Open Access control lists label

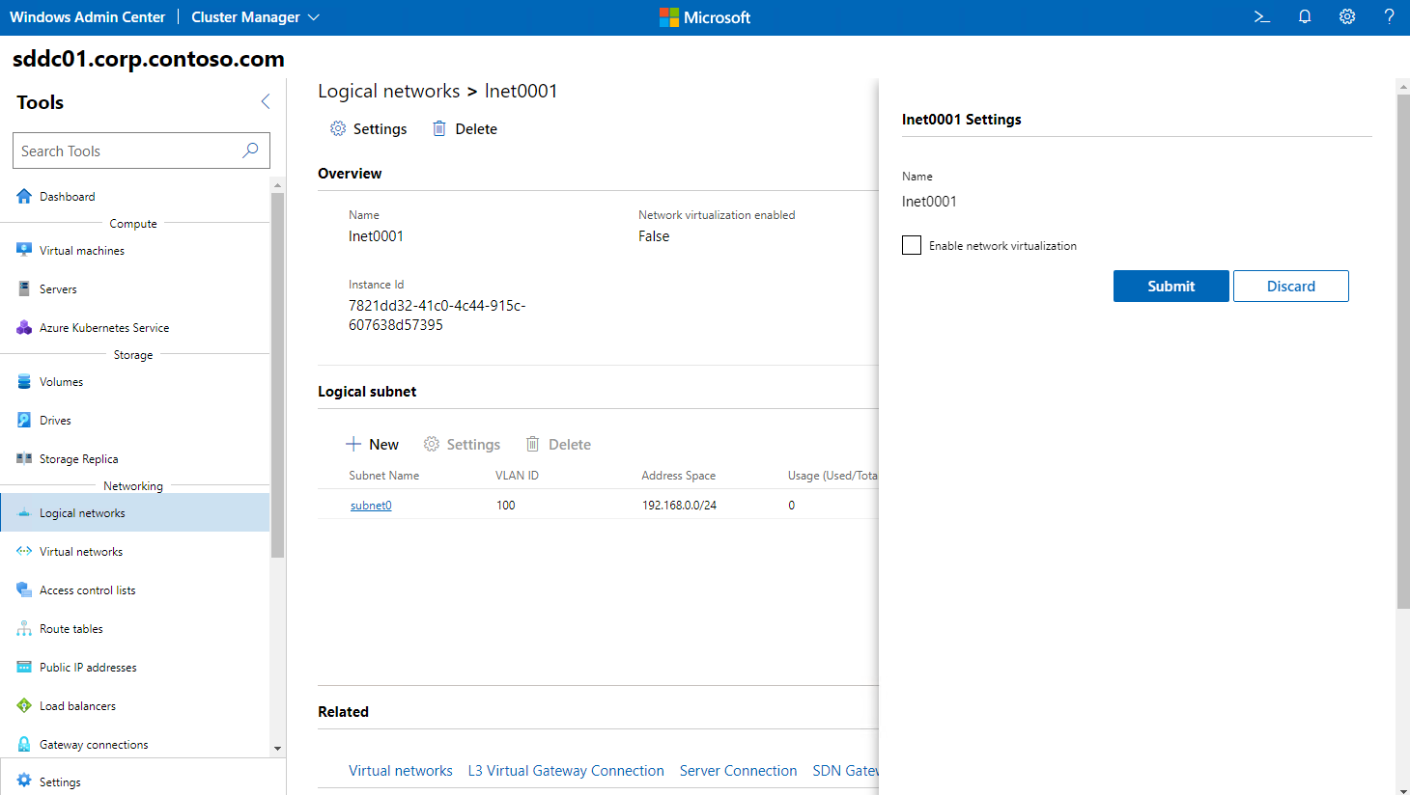pos(88,589)
